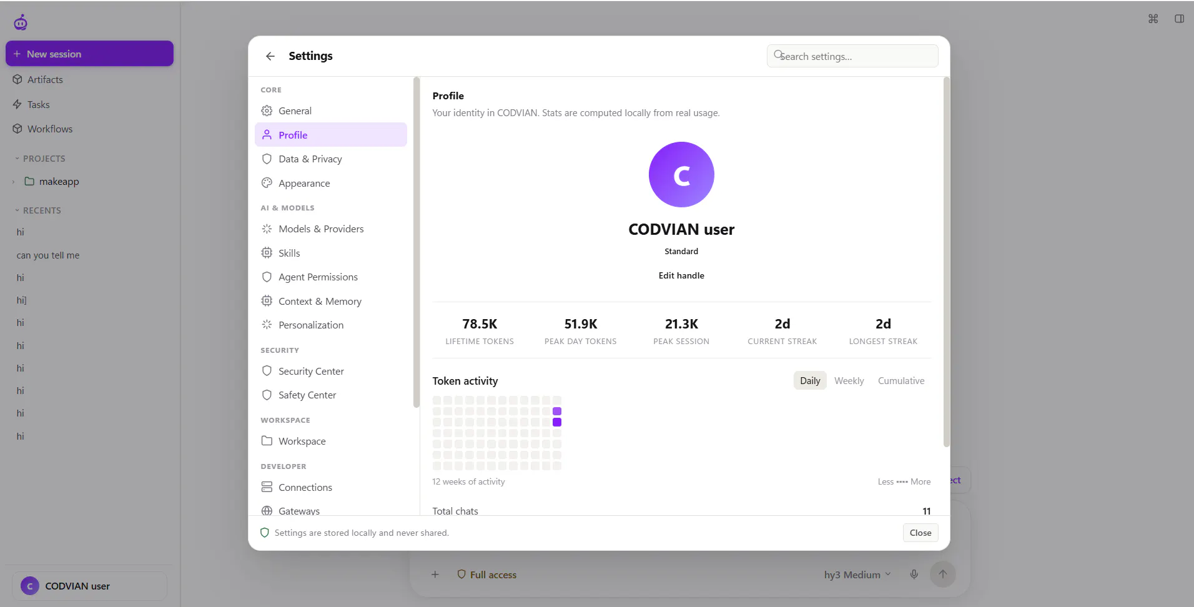Image resolution: width=1194 pixels, height=607 pixels.
Task: Click the send arrow button in chat bar
Action: [x=943, y=575]
